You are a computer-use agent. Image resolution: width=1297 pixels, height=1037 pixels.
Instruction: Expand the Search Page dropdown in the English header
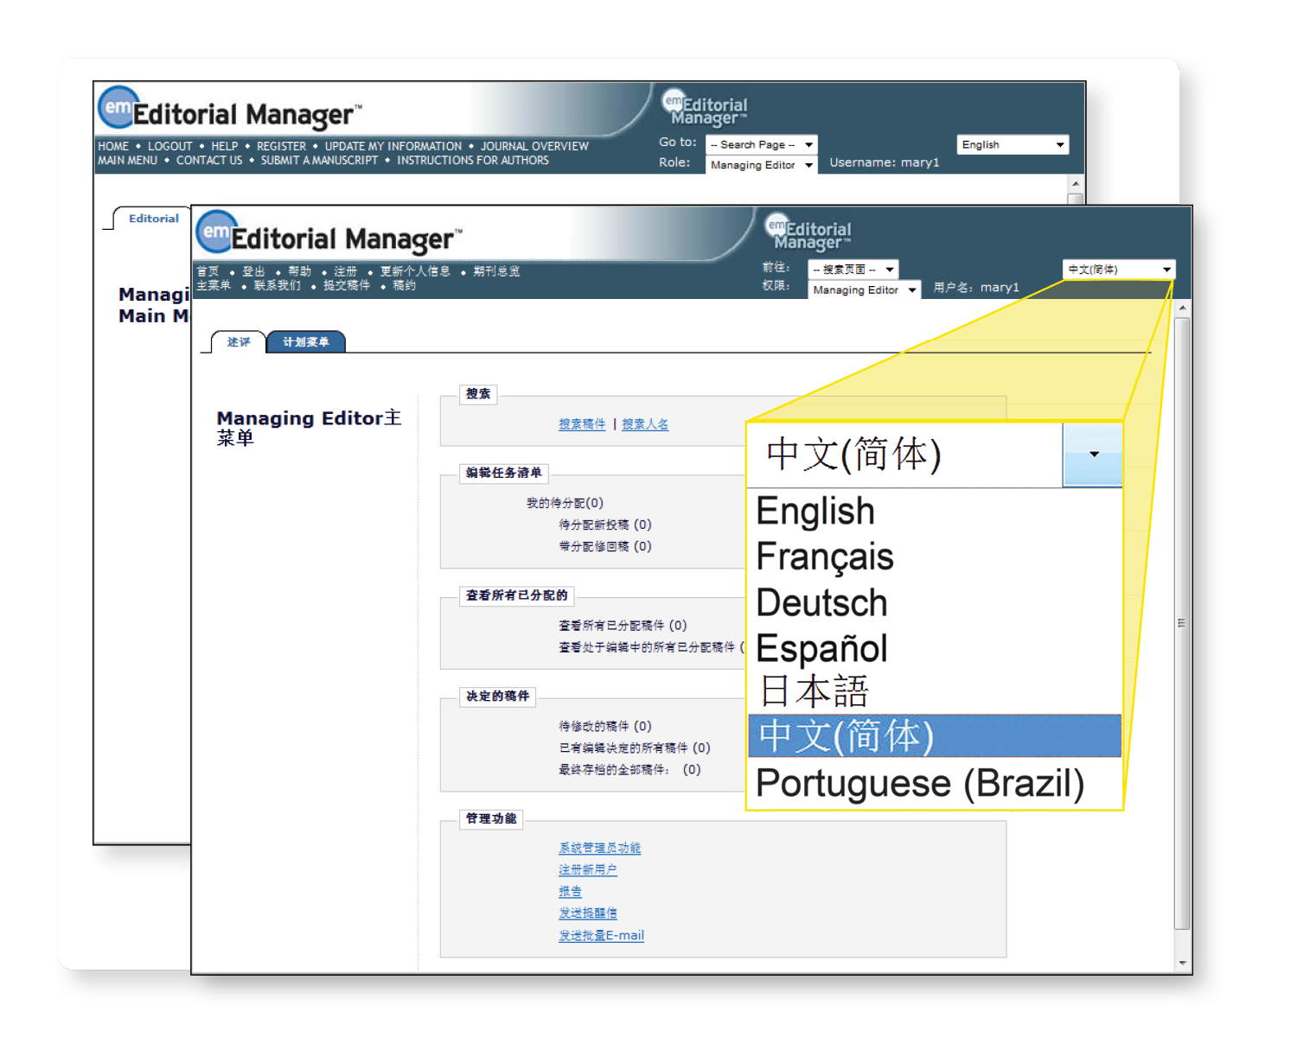761,145
